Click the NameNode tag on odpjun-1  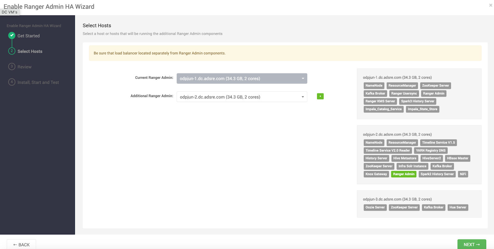pos(374,85)
